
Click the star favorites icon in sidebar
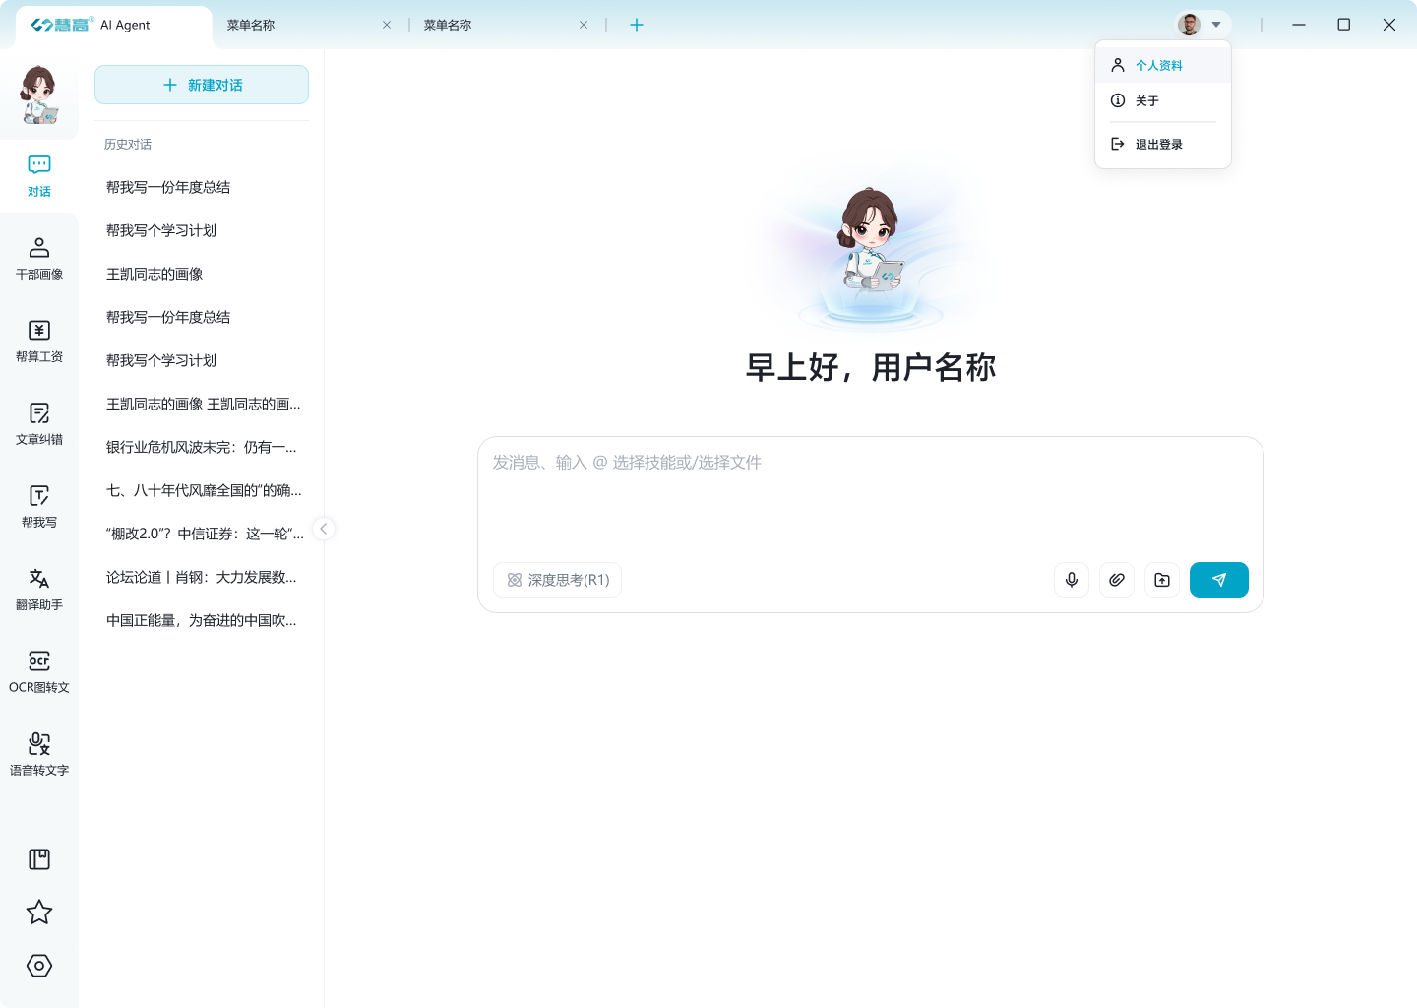coord(38,912)
